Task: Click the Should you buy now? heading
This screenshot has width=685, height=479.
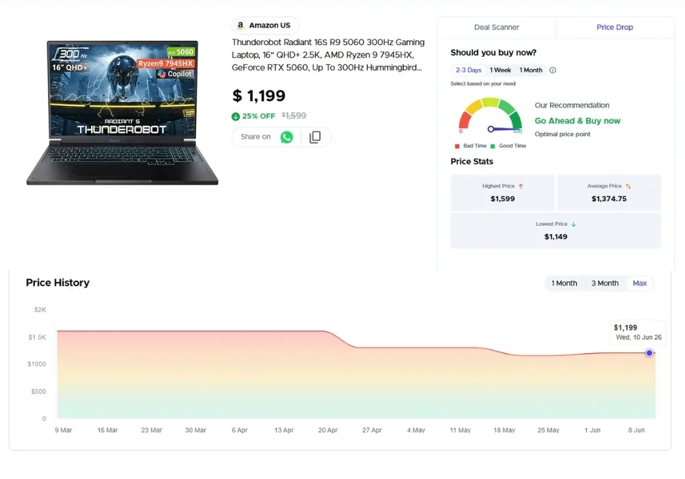Action: click(x=493, y=53)
